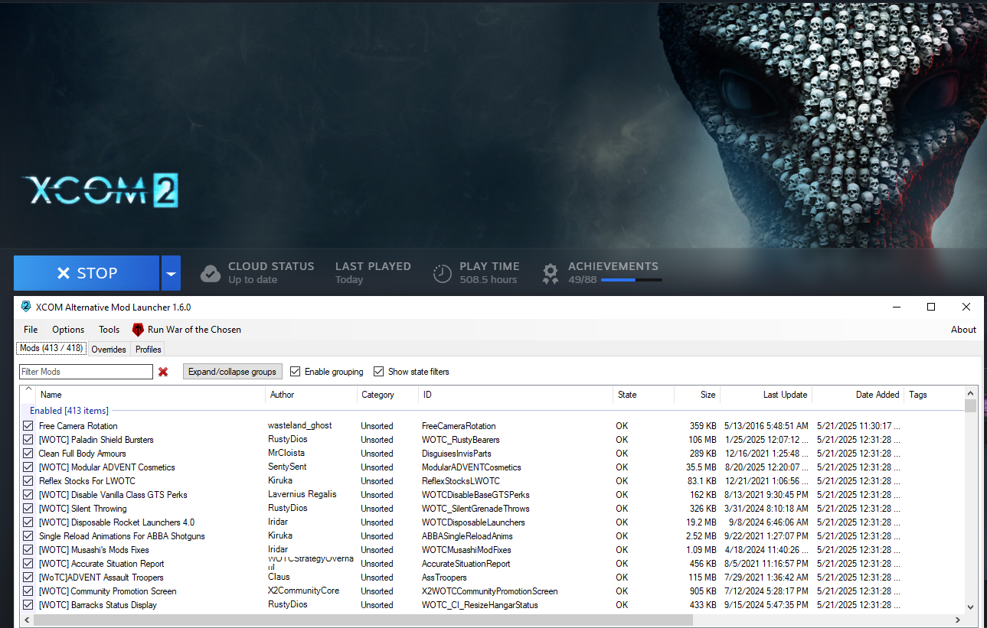This screenshot has height=628, width=987.
Task: Click the blue STOP button
Action: [x=87, y=273]
